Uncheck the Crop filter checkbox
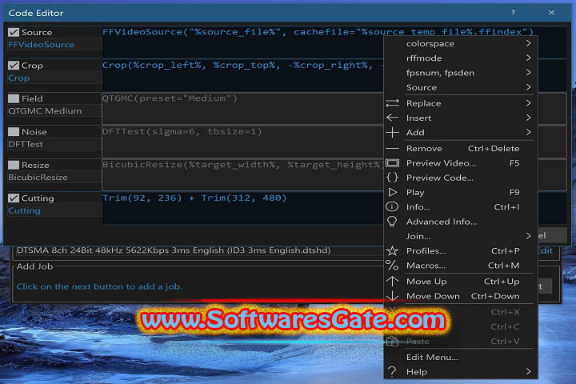 14,66
